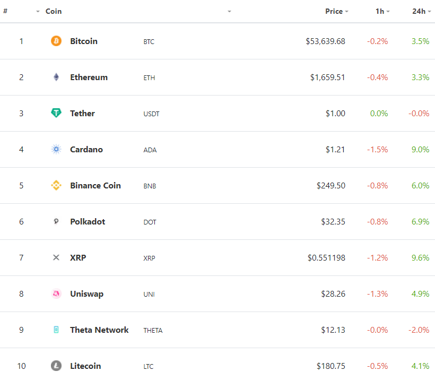
Task: Click the XRP cross logo icon
Action: tap(56, 257)
